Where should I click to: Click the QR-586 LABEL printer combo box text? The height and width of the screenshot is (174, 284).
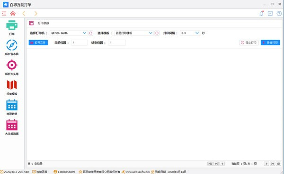pyautogui.click(x=60, y=33)
